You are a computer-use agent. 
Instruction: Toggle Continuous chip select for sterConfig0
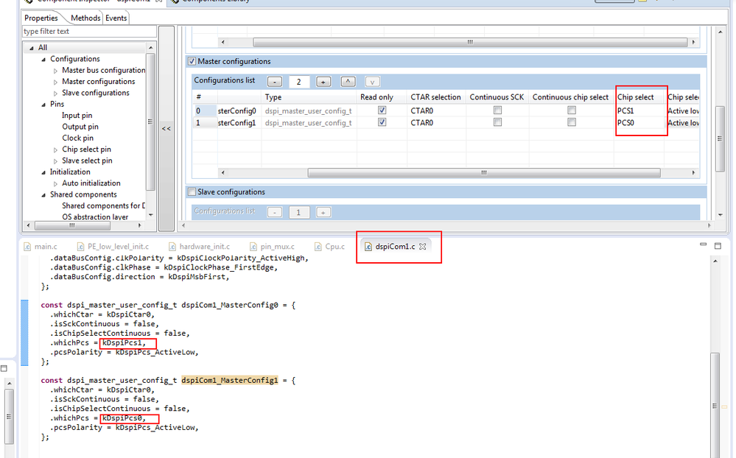[571, 110]
